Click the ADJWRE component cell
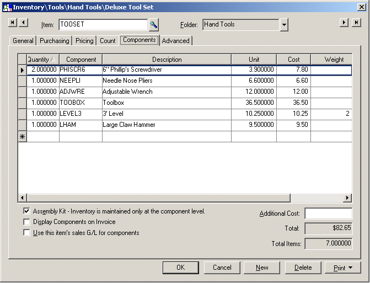The image size is (370, 283). click(x=81, y=92)
